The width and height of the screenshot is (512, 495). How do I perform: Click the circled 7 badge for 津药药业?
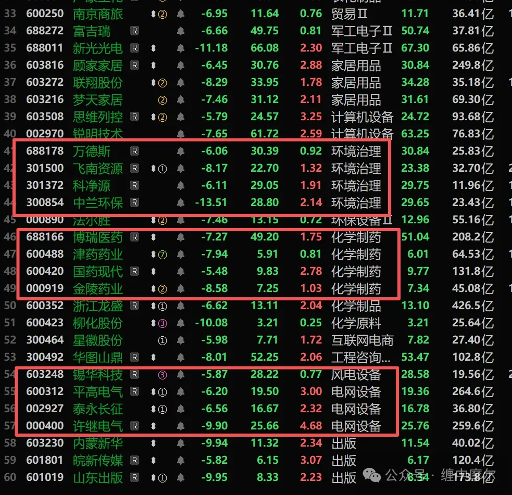163,255
